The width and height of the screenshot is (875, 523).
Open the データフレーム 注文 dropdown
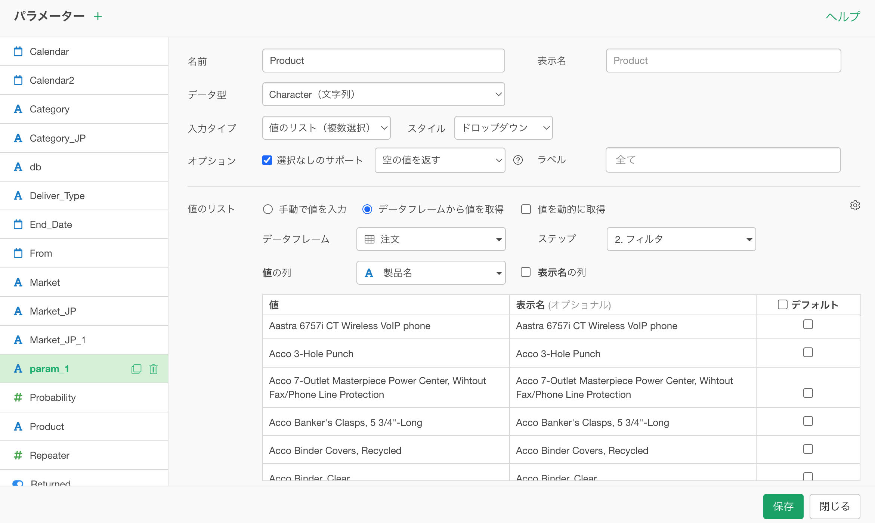pyautogui.click(x=431, y=239)
